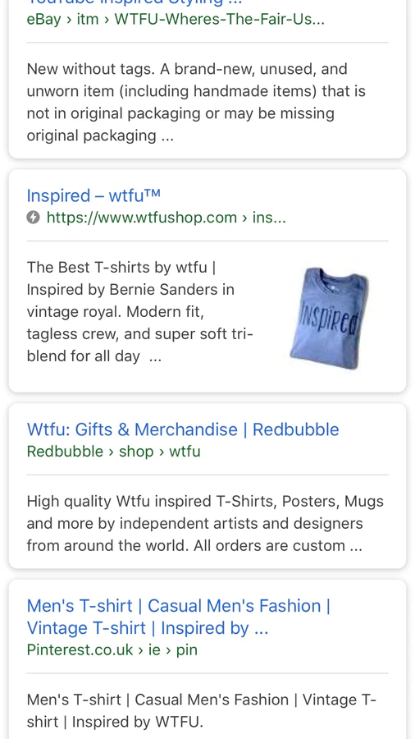
Task: Open the Inspired blue T-shirt thumbnail
Action: [x=330, y=318]
